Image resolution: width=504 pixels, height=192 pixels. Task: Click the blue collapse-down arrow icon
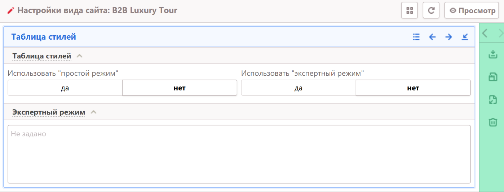point(465,37)
